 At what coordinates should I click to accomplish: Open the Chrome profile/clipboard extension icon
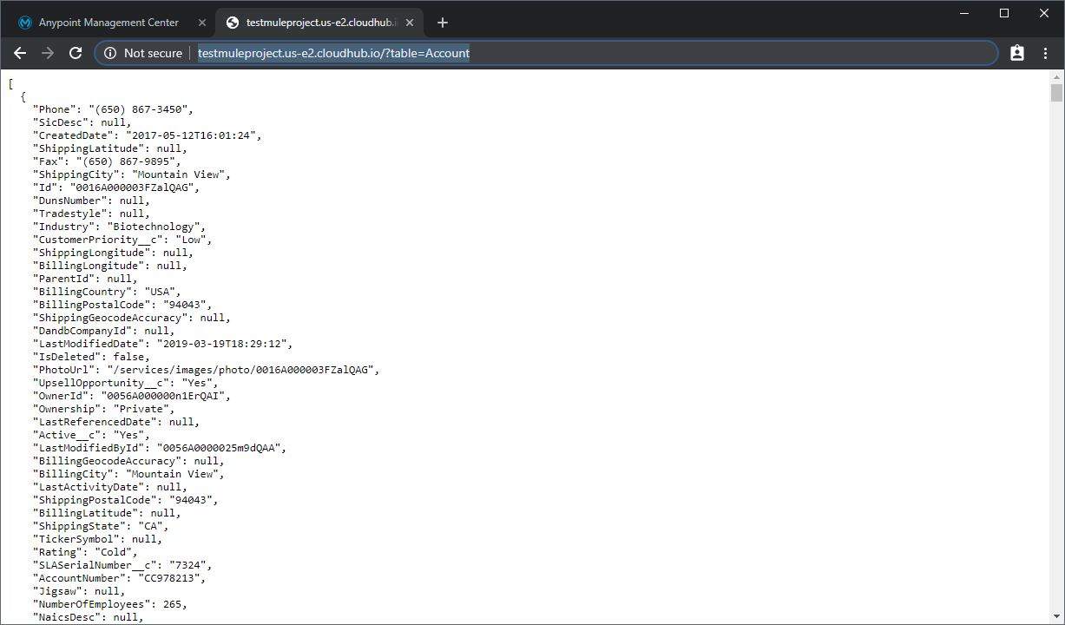click(x=1017, y=53)
